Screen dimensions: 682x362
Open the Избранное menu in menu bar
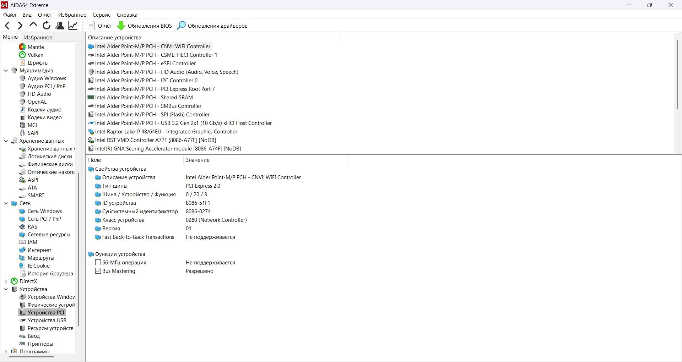pos(72,15)
